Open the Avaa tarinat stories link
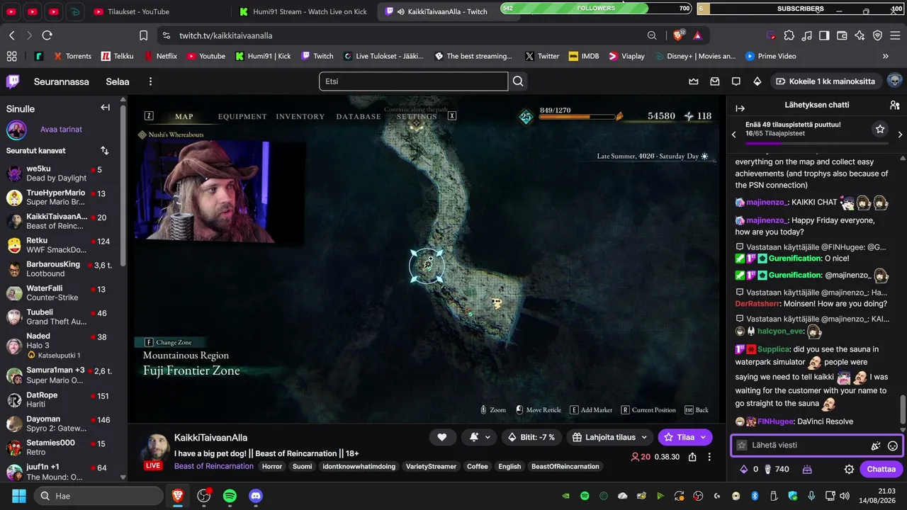907x510 pixels. (x=61, y=130)
